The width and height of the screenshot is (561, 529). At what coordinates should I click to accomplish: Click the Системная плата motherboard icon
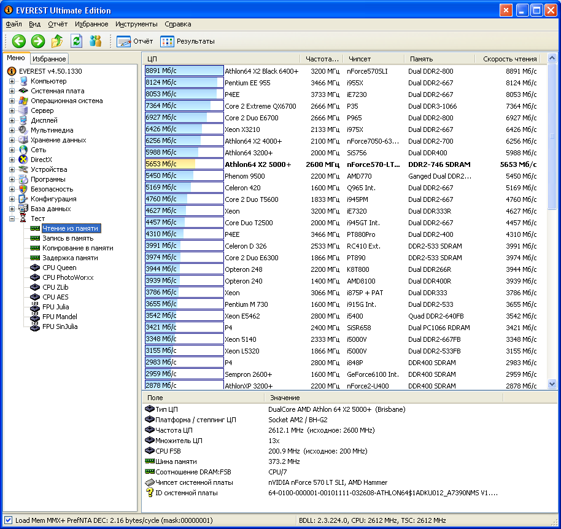23,91
